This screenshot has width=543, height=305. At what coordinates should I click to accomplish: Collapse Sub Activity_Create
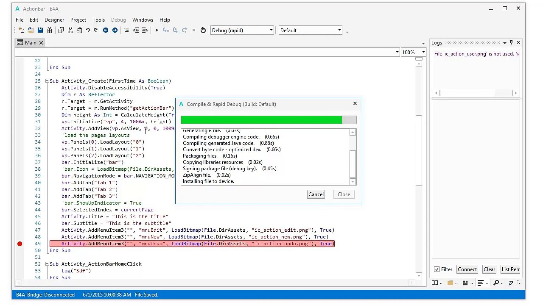pyautogui.click(x=47, y=81)
